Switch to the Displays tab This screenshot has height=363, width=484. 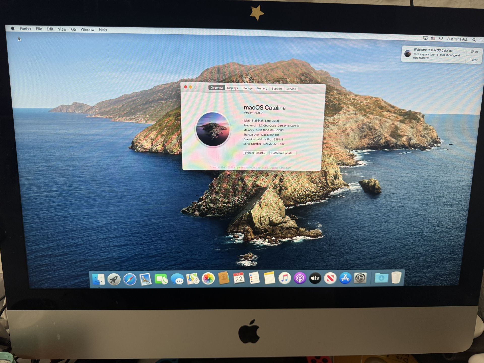pyautogui.click(x=232, y=88)
